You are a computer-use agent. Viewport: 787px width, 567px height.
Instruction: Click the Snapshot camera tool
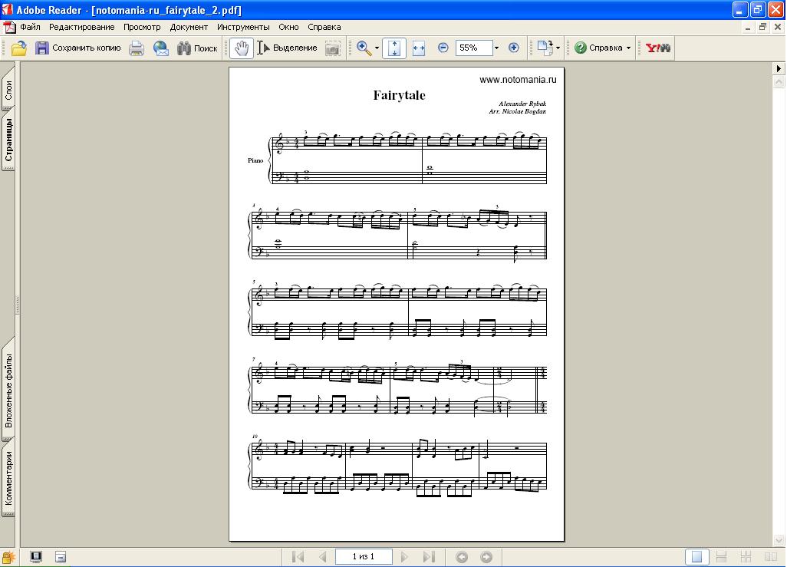coord(332,48)
